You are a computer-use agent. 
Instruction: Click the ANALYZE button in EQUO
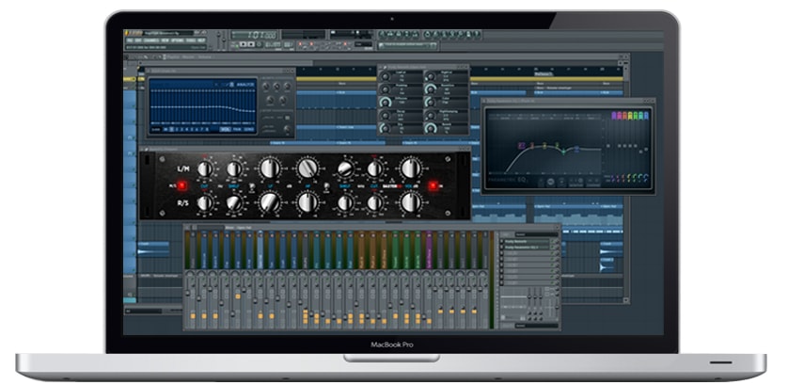pyautogui.click(x=245, y=85)
